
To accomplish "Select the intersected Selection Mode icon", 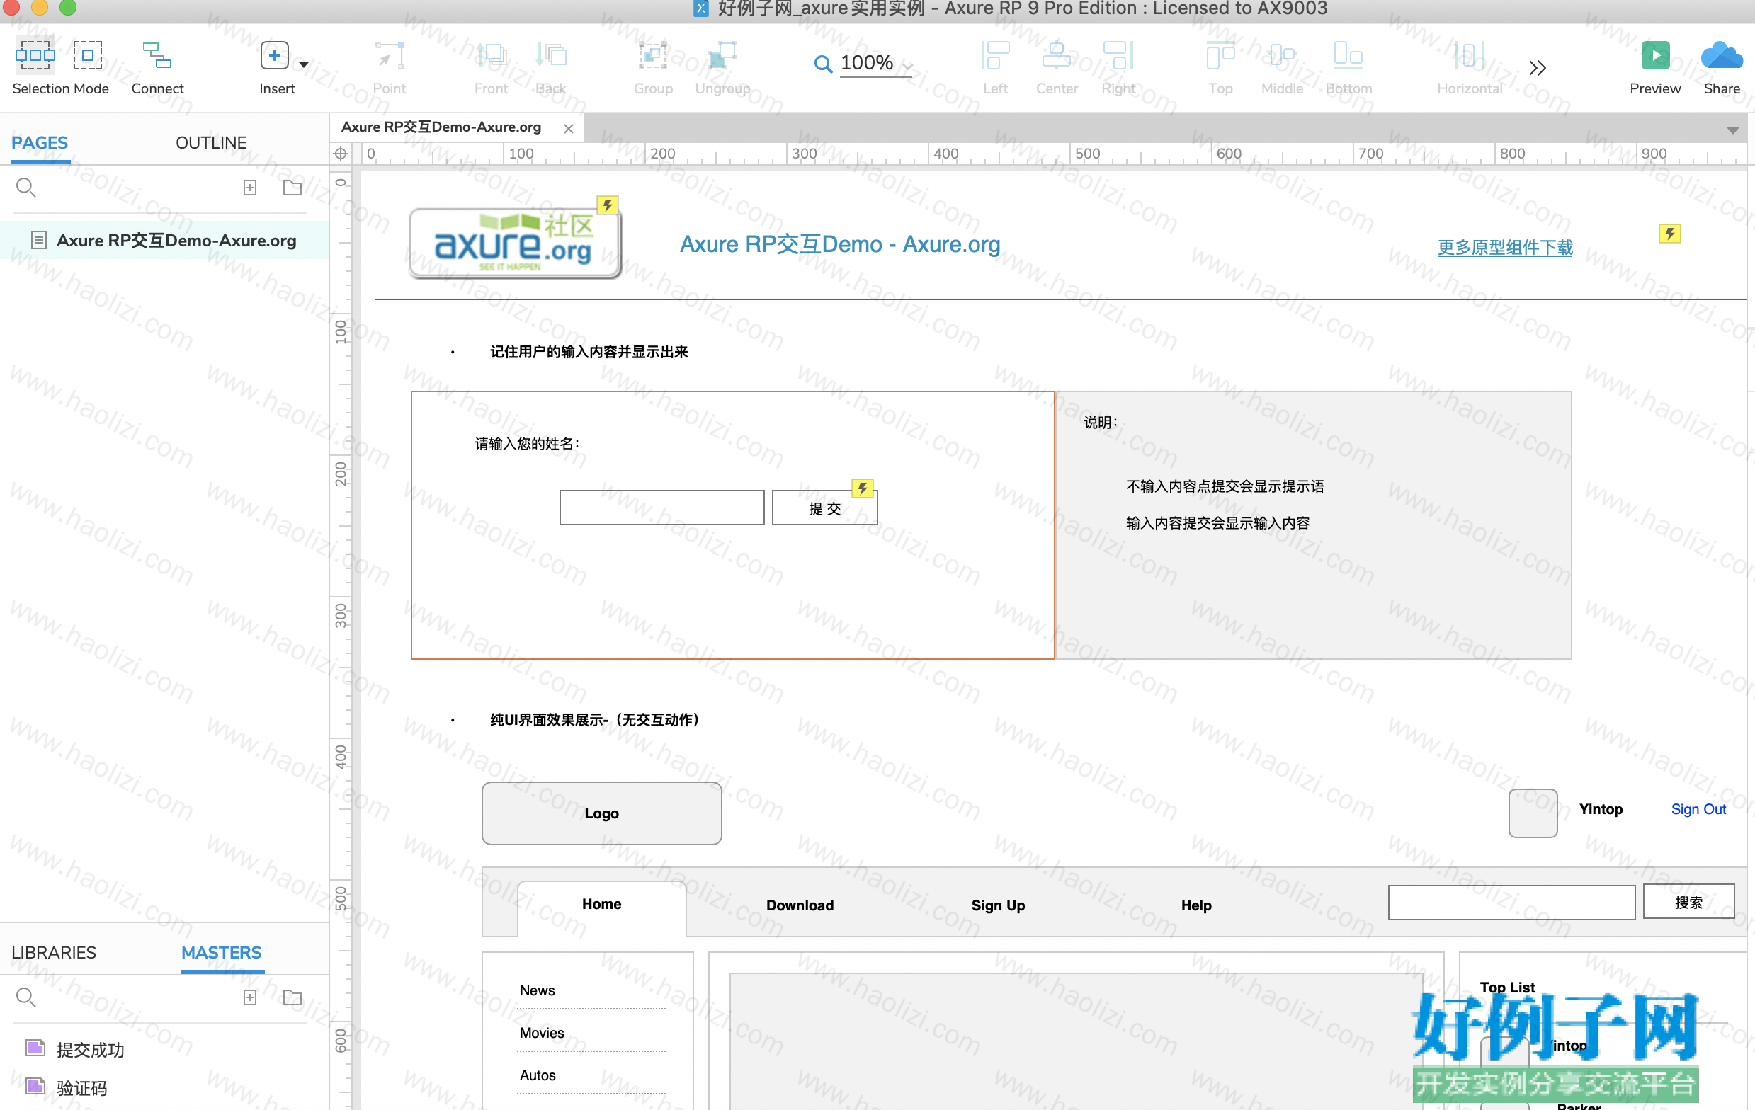I will coord(34,55).
